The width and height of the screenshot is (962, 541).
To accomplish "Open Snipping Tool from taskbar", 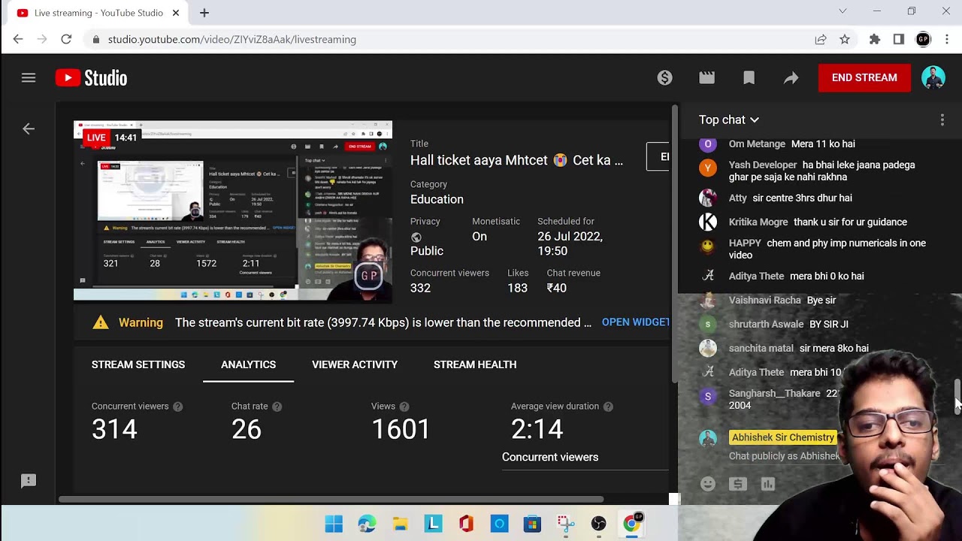I will (x=565, y=524).
